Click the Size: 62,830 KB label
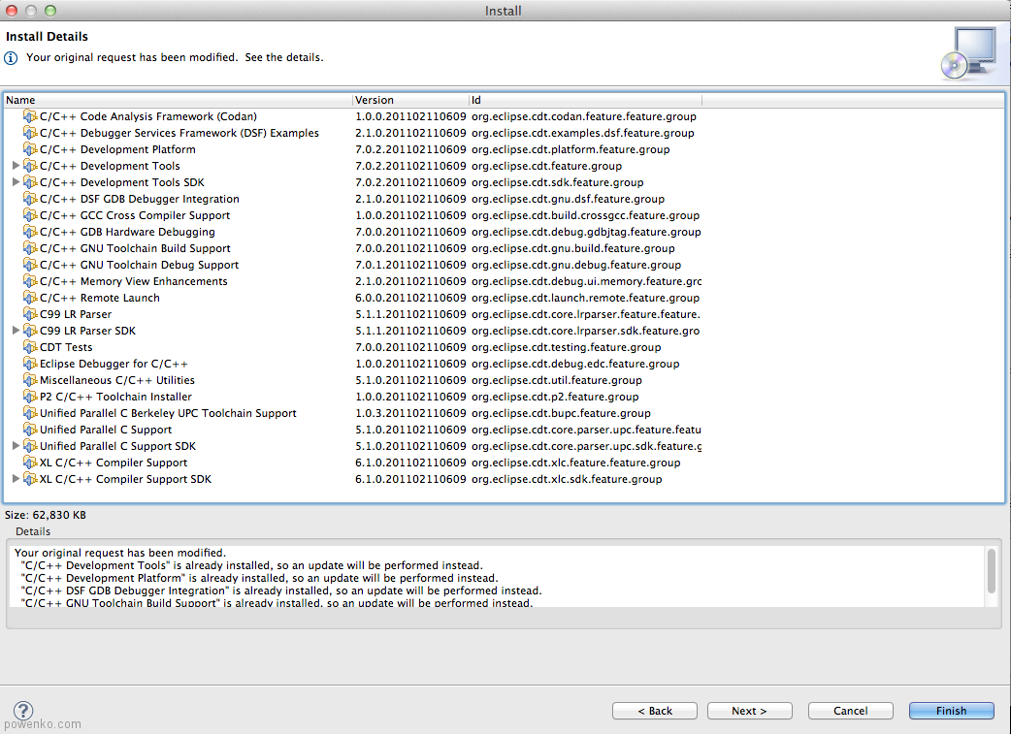1011x734 pixels. (x=46, y=515)
